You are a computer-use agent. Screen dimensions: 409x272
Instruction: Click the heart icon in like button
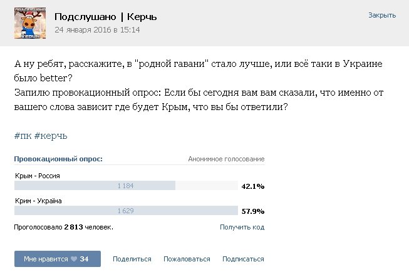tap(74, 259)
